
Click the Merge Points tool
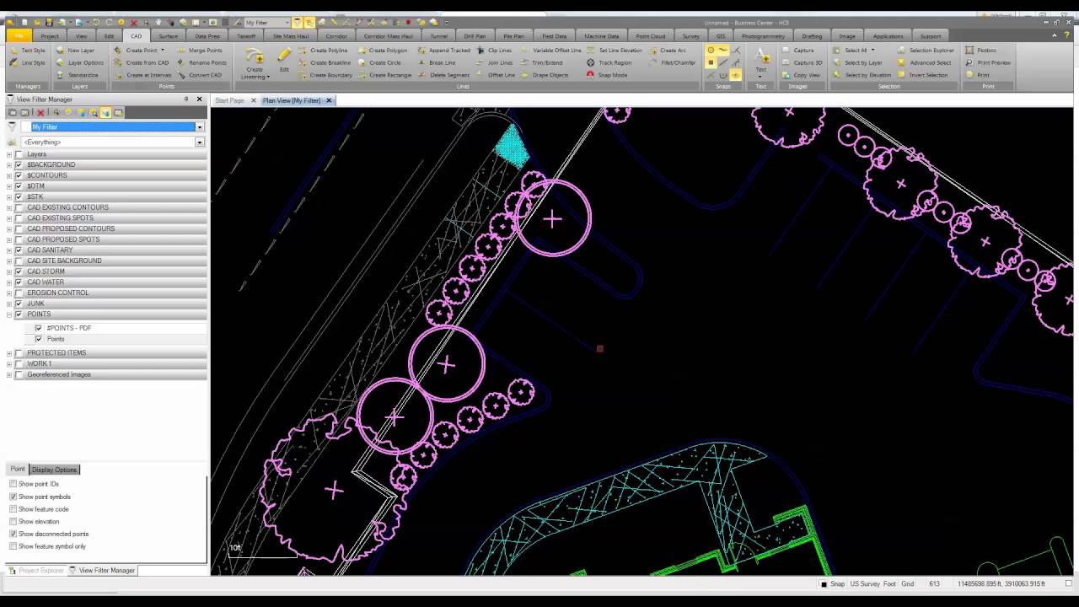[199, 50]
